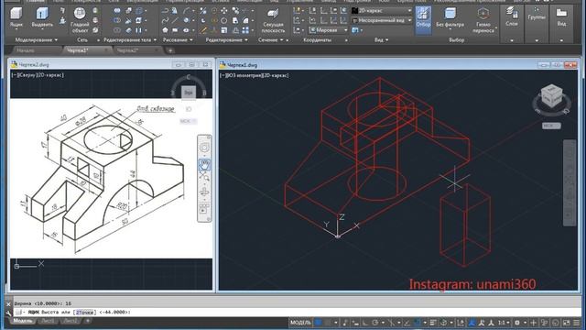Expand the Моделирование panel
The image size is (586, 330).
pyautogui.click(x=37, y=39)
